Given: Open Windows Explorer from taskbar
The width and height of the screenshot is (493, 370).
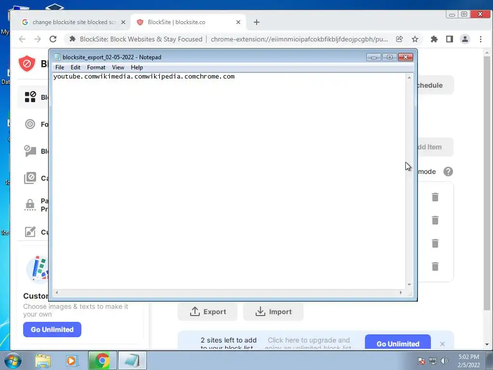Looking at the screenshot, I should pos(43,360).
